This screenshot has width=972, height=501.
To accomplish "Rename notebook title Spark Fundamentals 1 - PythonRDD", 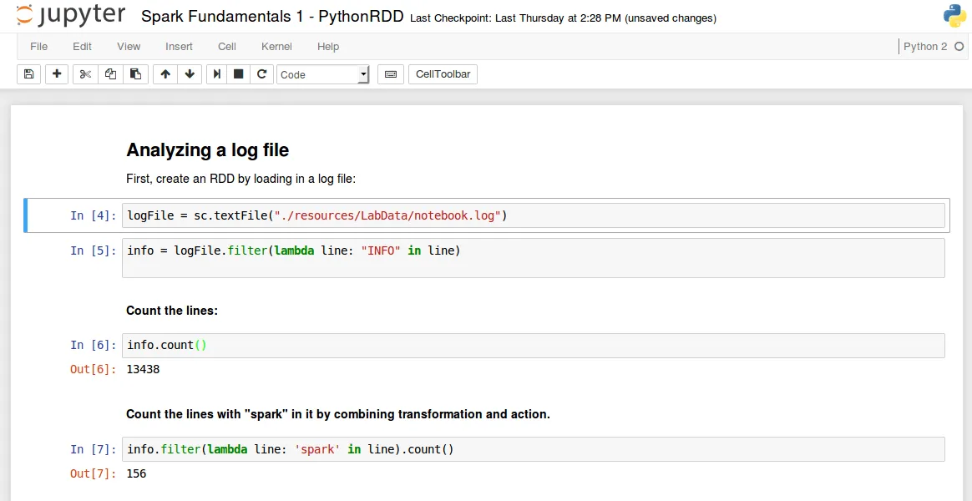I will point(273,17).
